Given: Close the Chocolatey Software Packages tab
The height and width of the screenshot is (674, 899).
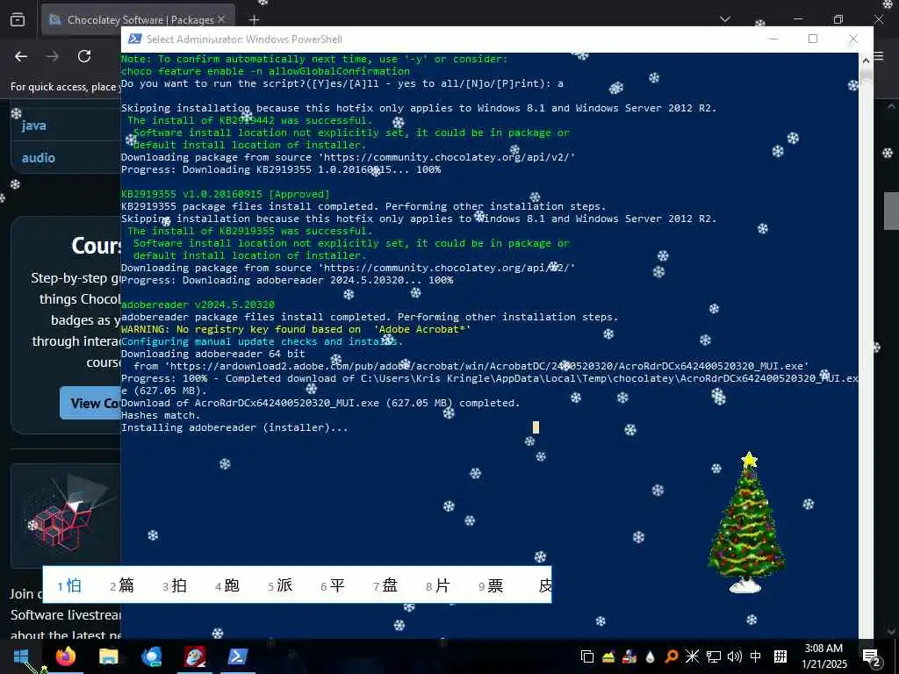Looking at the screenshot, I should pyautogui.click(x=221, y=19).
